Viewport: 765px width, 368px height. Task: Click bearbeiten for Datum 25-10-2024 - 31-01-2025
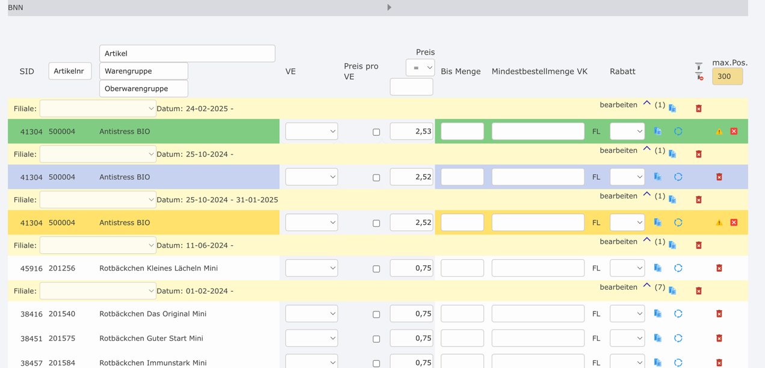click(618, 196)
